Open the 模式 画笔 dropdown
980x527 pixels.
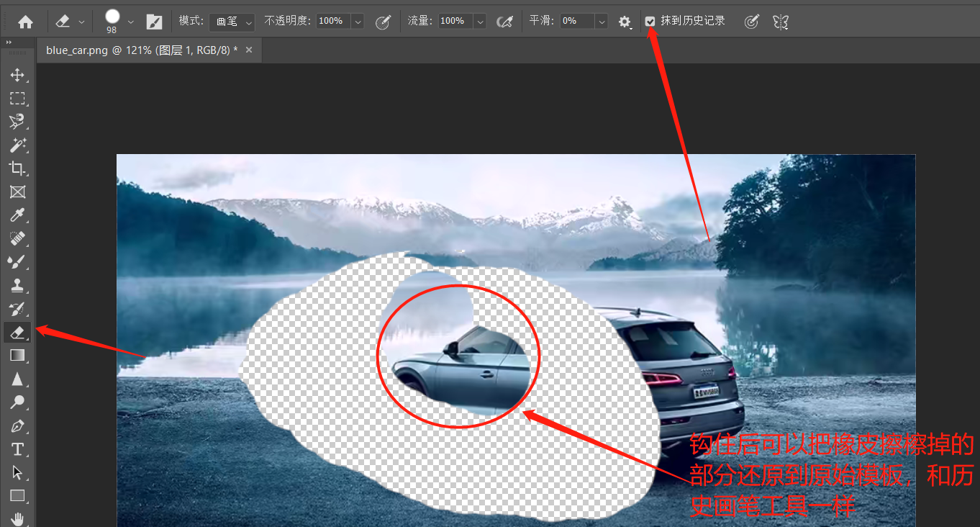point(232,22)
